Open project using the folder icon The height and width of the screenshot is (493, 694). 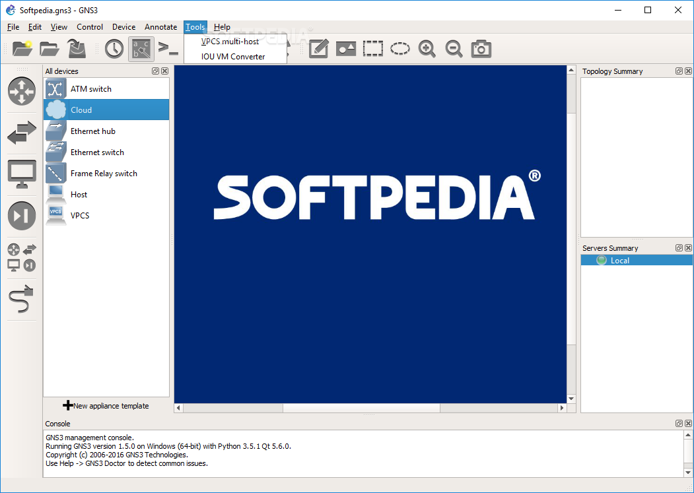pos(49,48)
